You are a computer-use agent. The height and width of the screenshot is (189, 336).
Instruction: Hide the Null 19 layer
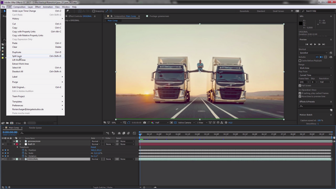coord(3,144)
